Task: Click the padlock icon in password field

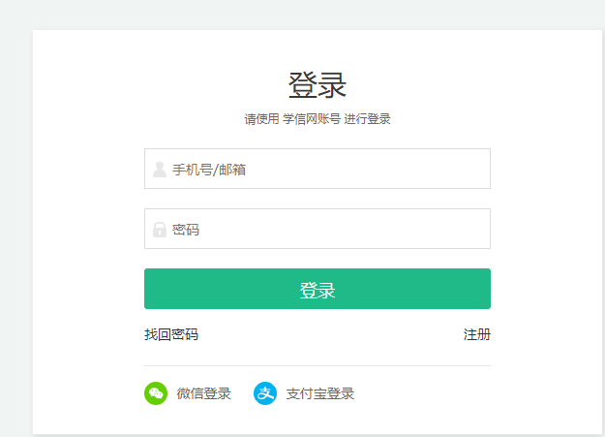Action: click(160, 230)
